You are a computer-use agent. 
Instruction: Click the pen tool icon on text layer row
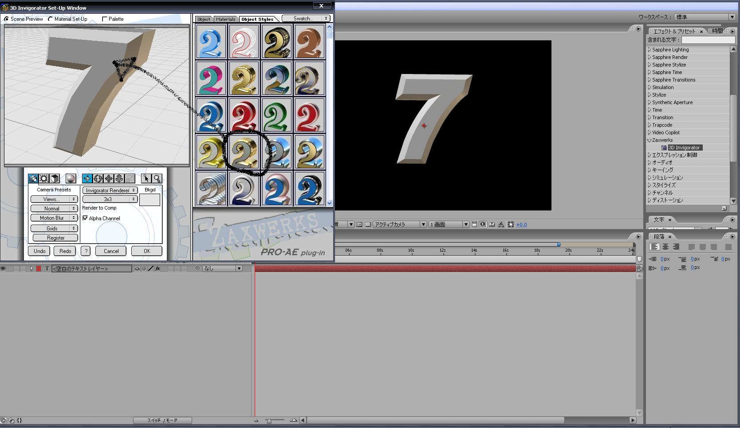tap(151, 268)
